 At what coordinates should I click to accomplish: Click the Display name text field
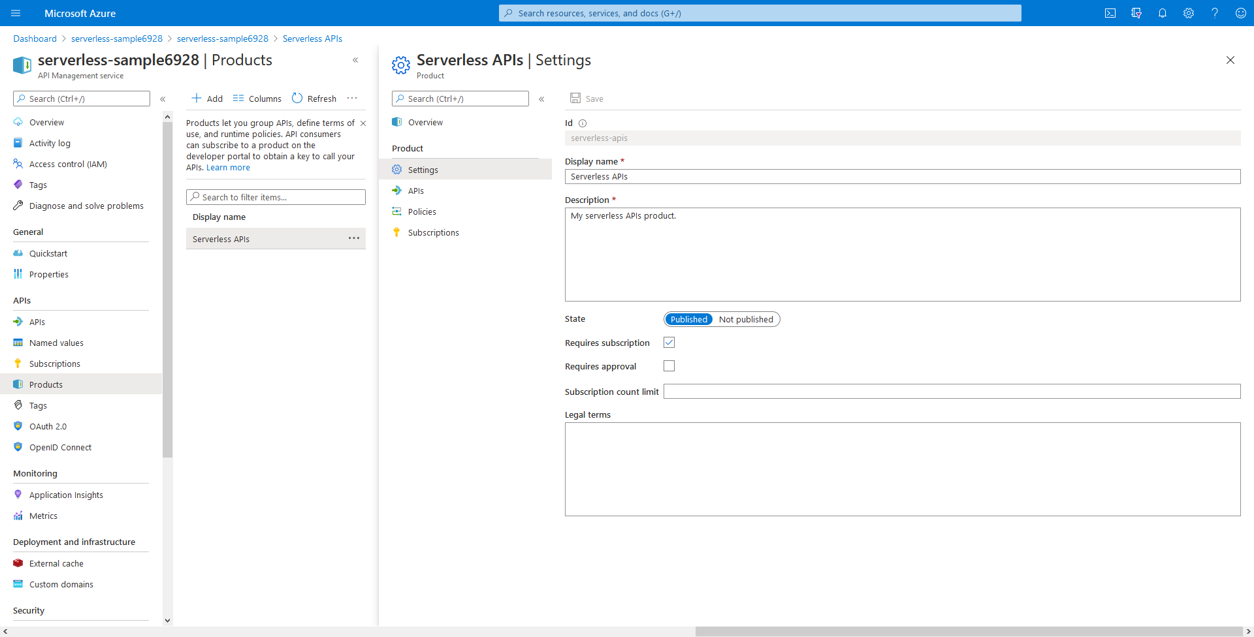pos(903,176)
